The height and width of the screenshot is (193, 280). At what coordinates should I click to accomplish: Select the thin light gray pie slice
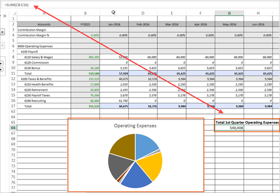coord(158,151)
